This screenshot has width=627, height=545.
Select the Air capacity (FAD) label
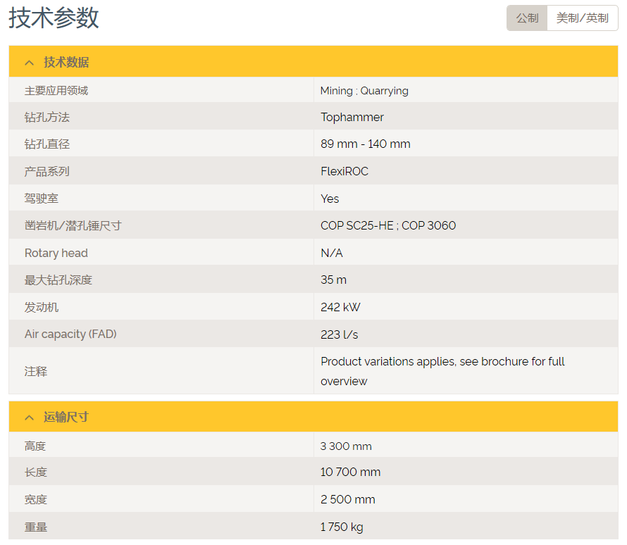70,334
